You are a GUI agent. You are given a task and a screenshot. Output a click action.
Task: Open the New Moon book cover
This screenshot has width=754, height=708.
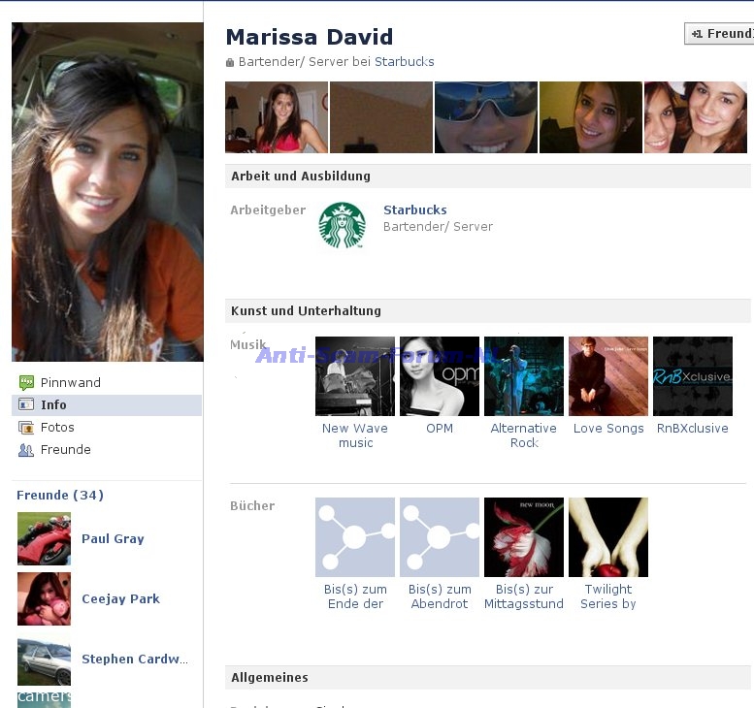pyautogui.click(x=523, y=537)
